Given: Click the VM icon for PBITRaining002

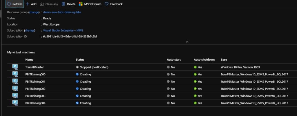Looking at the screenshot, I should pyautogui.click(x=15, y=89).
